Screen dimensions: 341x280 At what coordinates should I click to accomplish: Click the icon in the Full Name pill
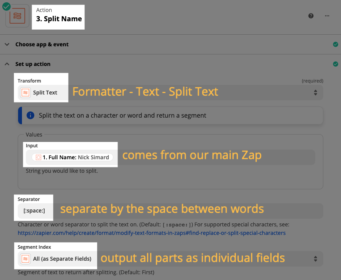pos(39,157)
